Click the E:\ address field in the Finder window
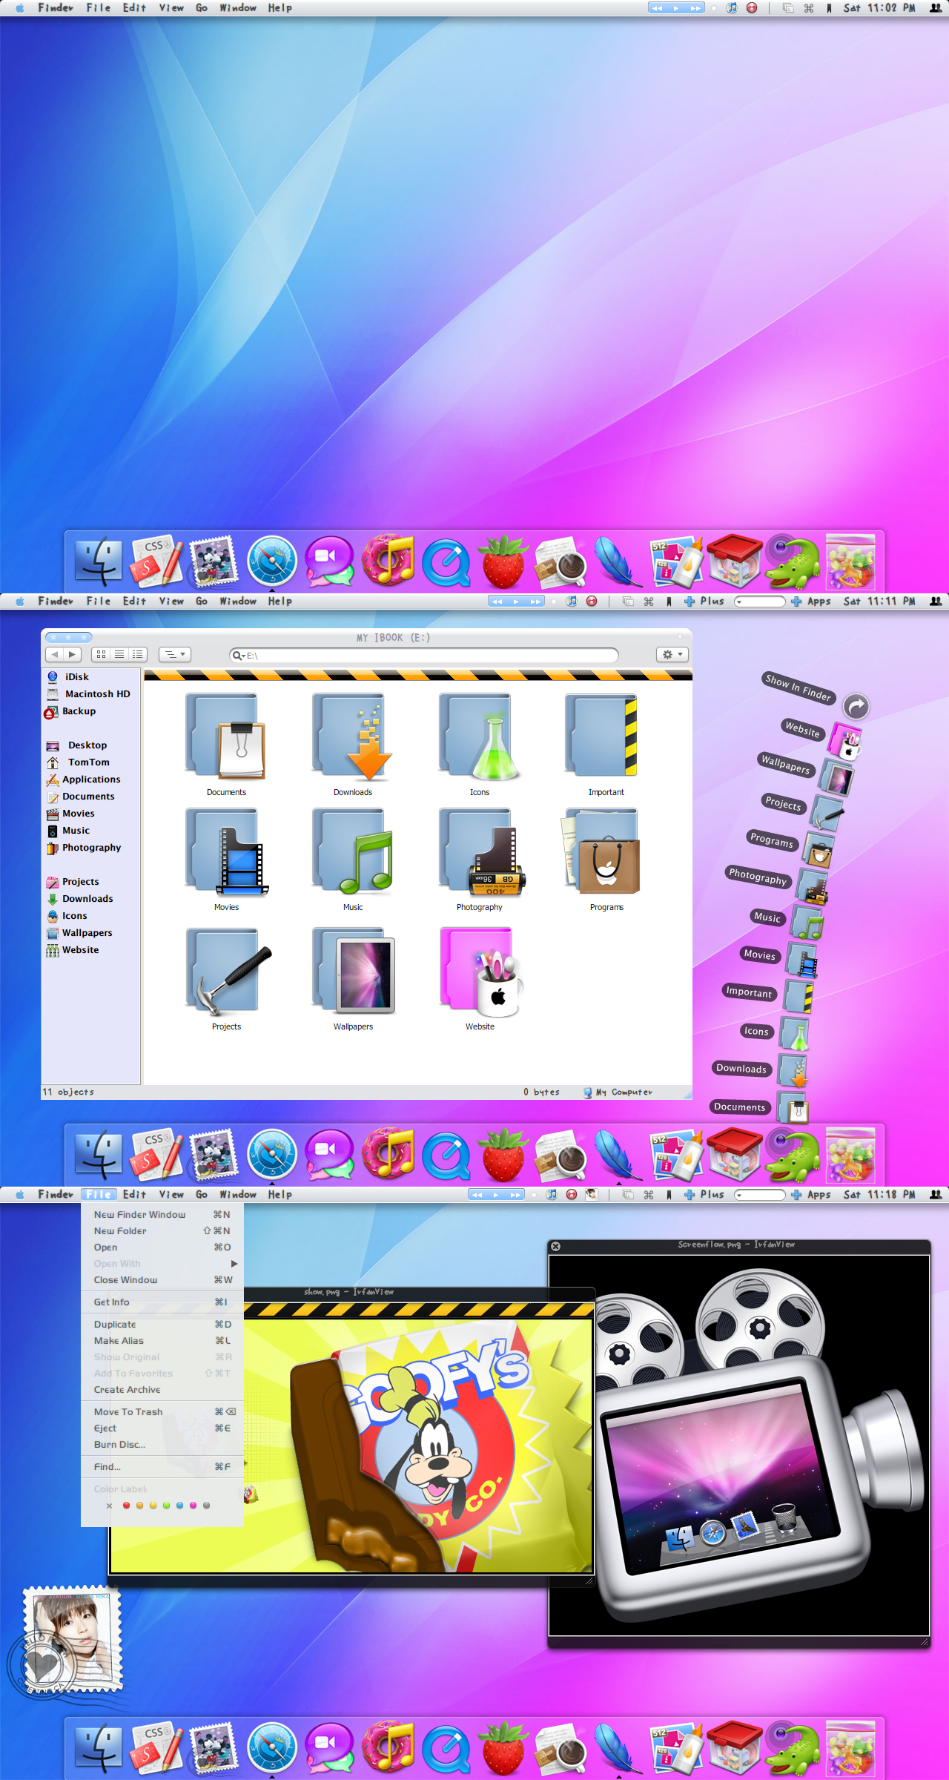This screenshot has height=1780, width=949. click(424, 656)
